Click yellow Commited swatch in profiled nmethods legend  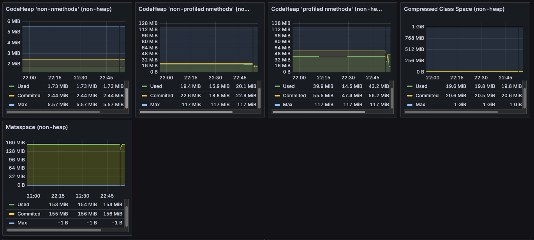pos(277,95)
